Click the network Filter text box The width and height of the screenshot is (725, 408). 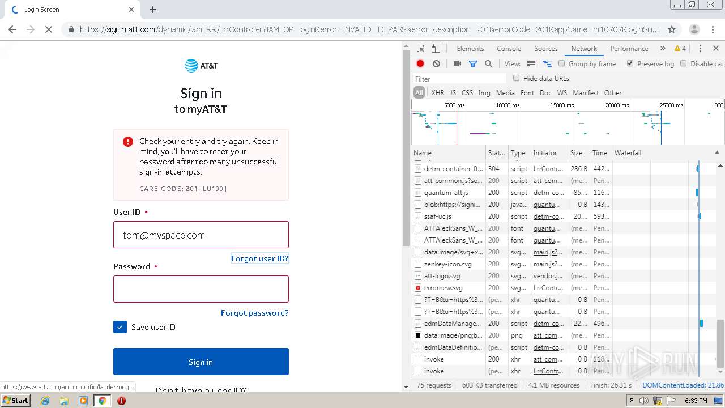(459, 79)
